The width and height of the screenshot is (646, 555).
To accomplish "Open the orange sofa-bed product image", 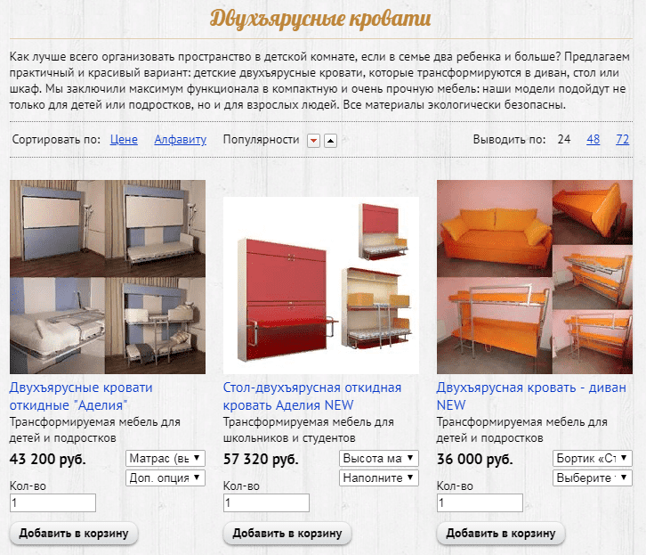I will [x=535, y=277].
